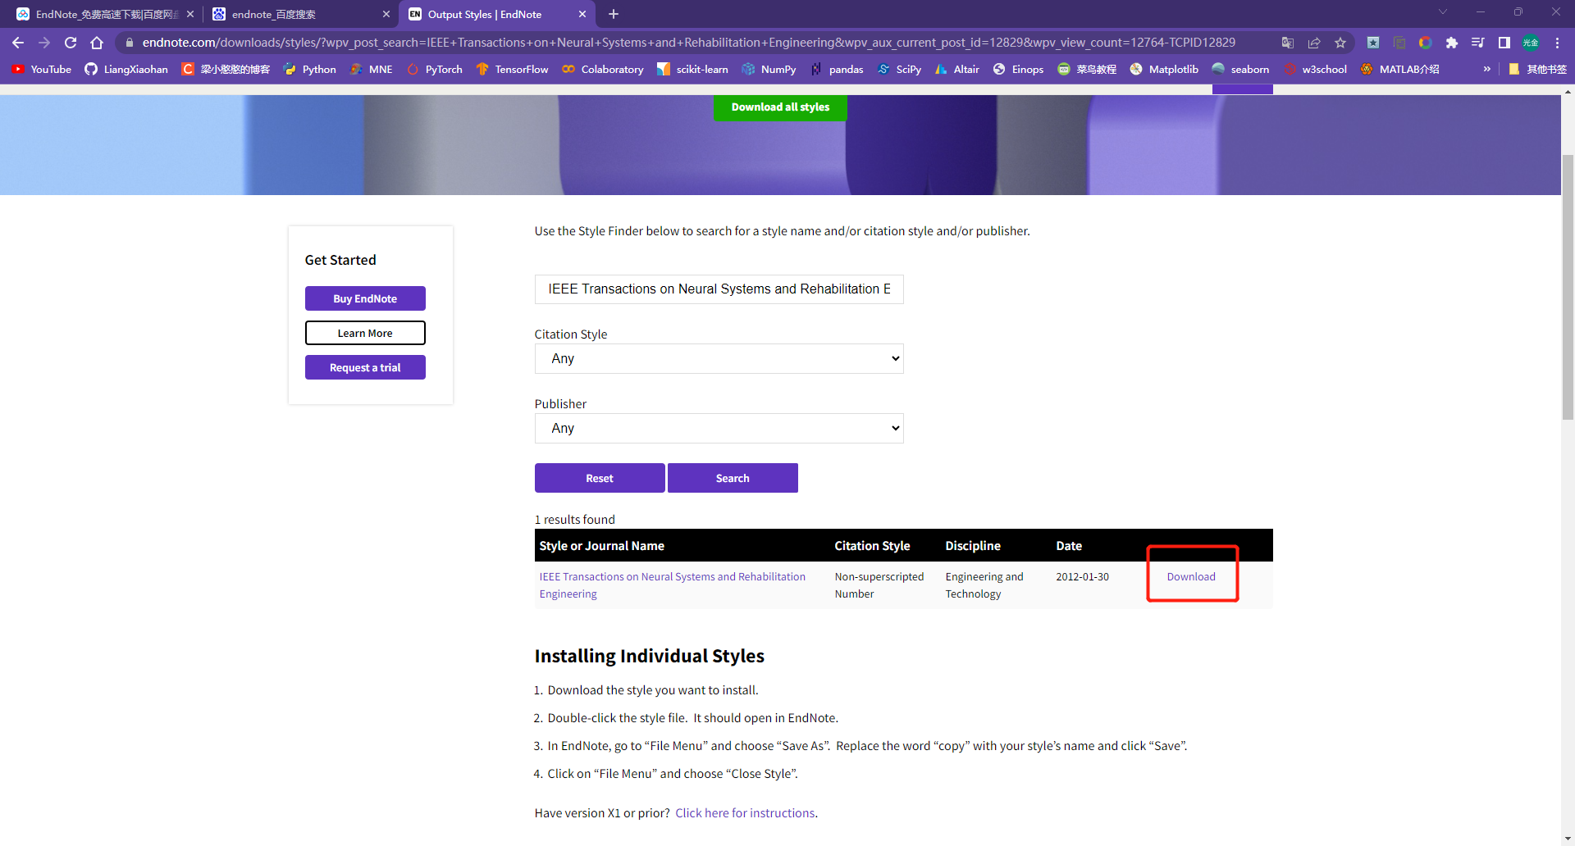Open the Colaboratory bookmark
Image resolution: width=1575 pixels, height=846 pixels.
coord(603,70)
